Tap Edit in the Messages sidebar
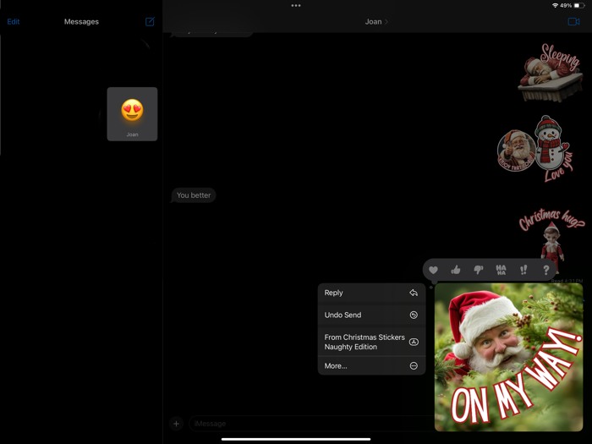The image size is (592, 444). point(14,21)
